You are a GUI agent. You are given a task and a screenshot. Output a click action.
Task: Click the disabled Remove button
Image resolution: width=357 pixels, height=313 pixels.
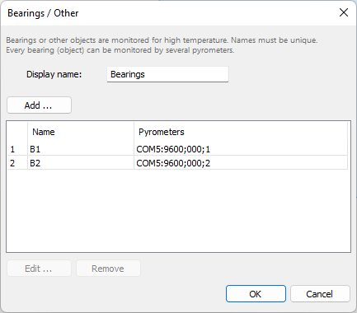point(108,269)
